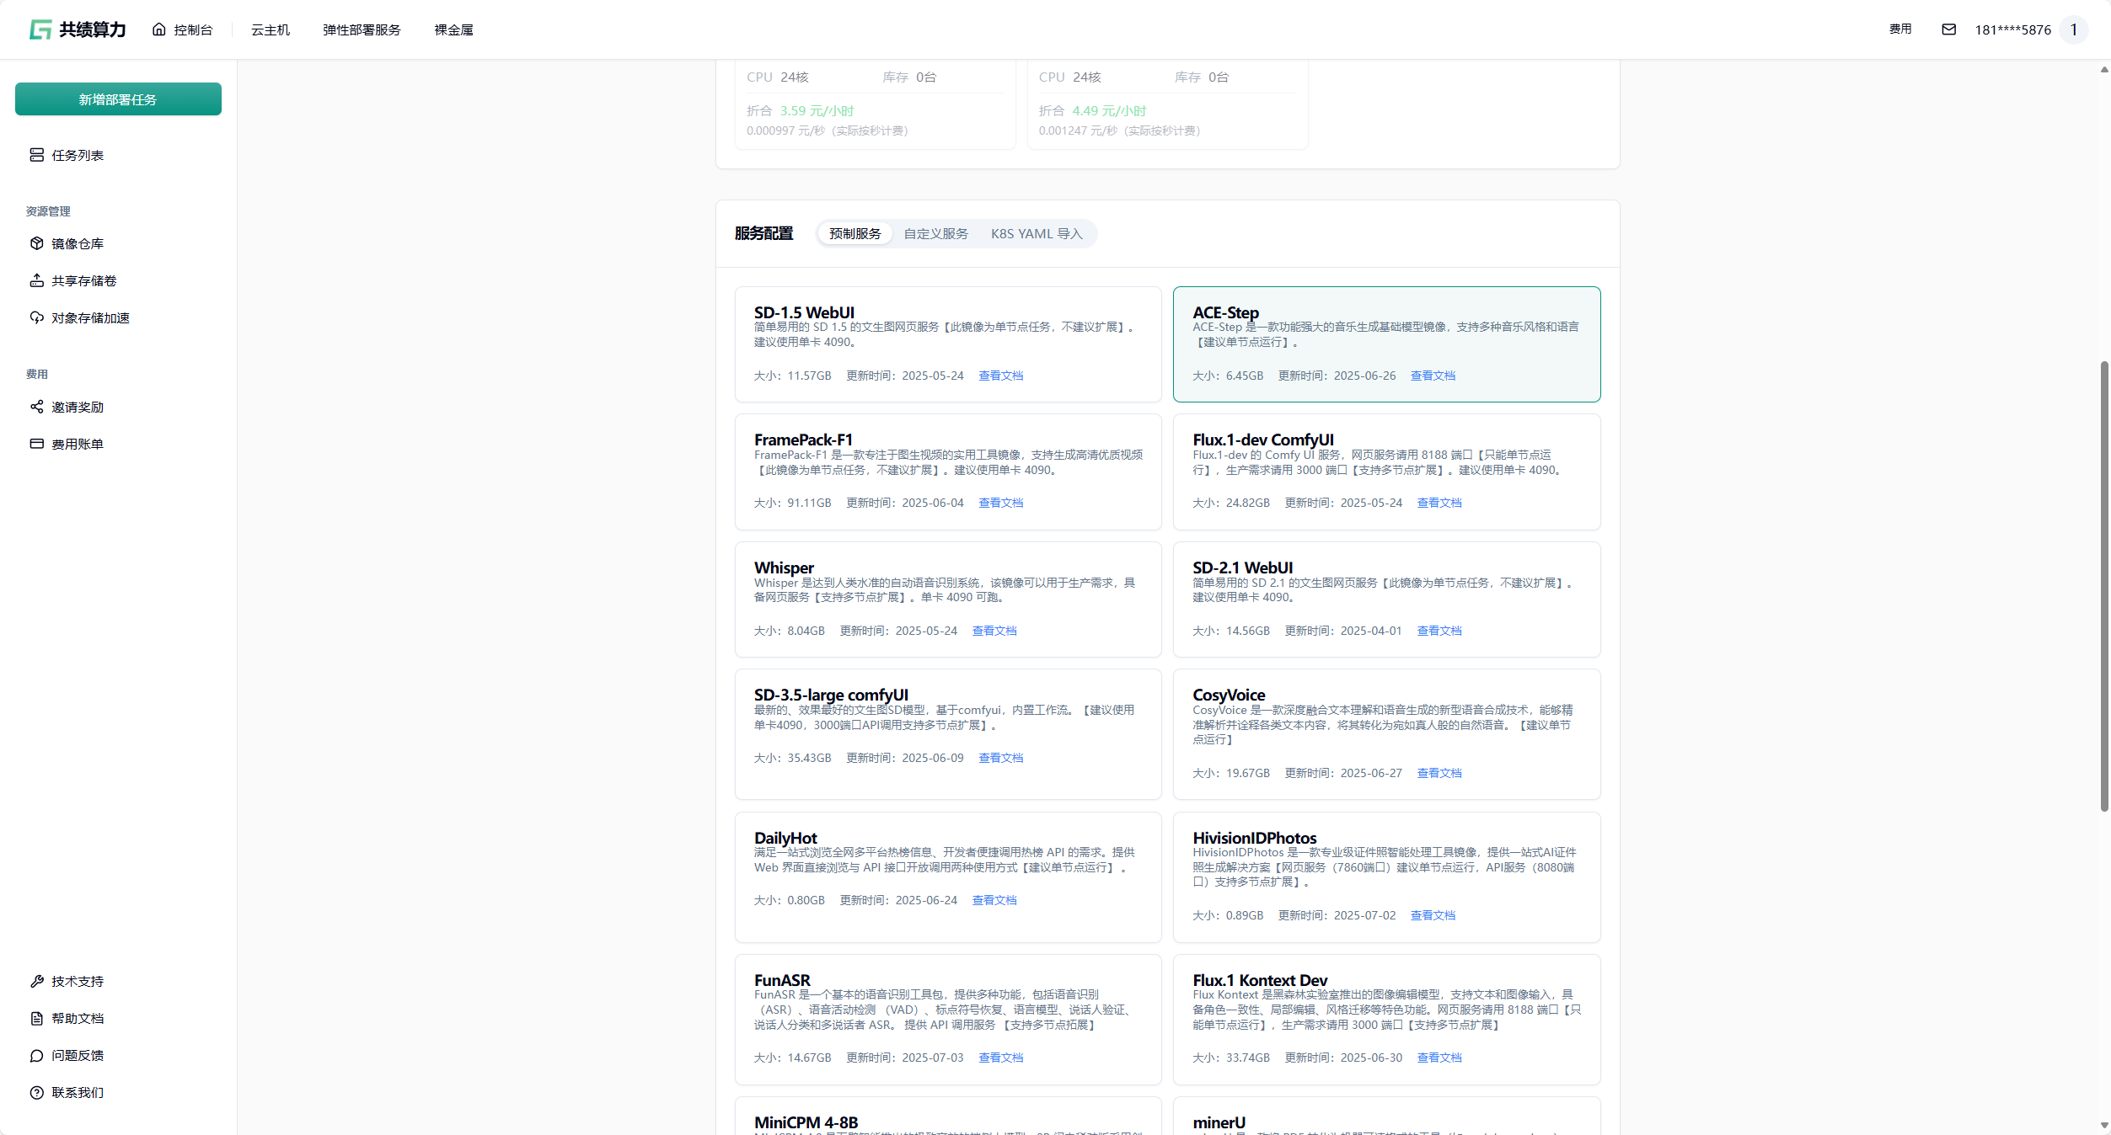Click the 费用账单 card icon
The image size is (2111, 1135).
point(36,444)
